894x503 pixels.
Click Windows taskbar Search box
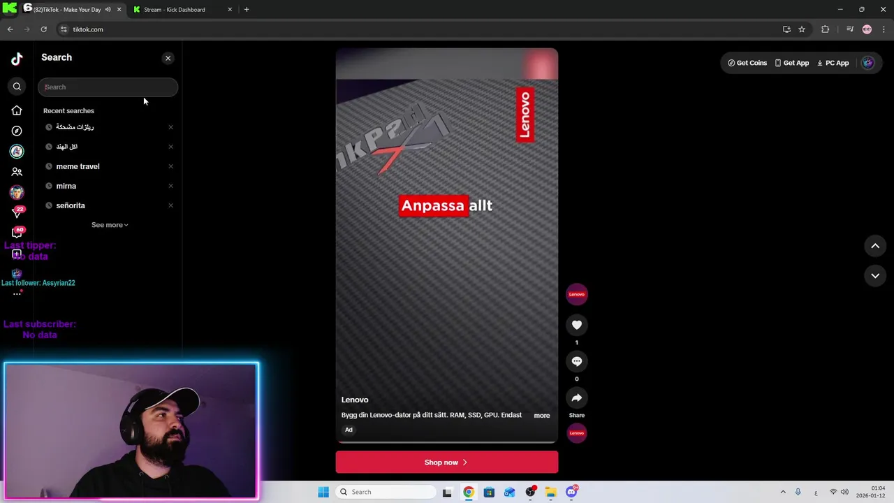click(386, 492)
